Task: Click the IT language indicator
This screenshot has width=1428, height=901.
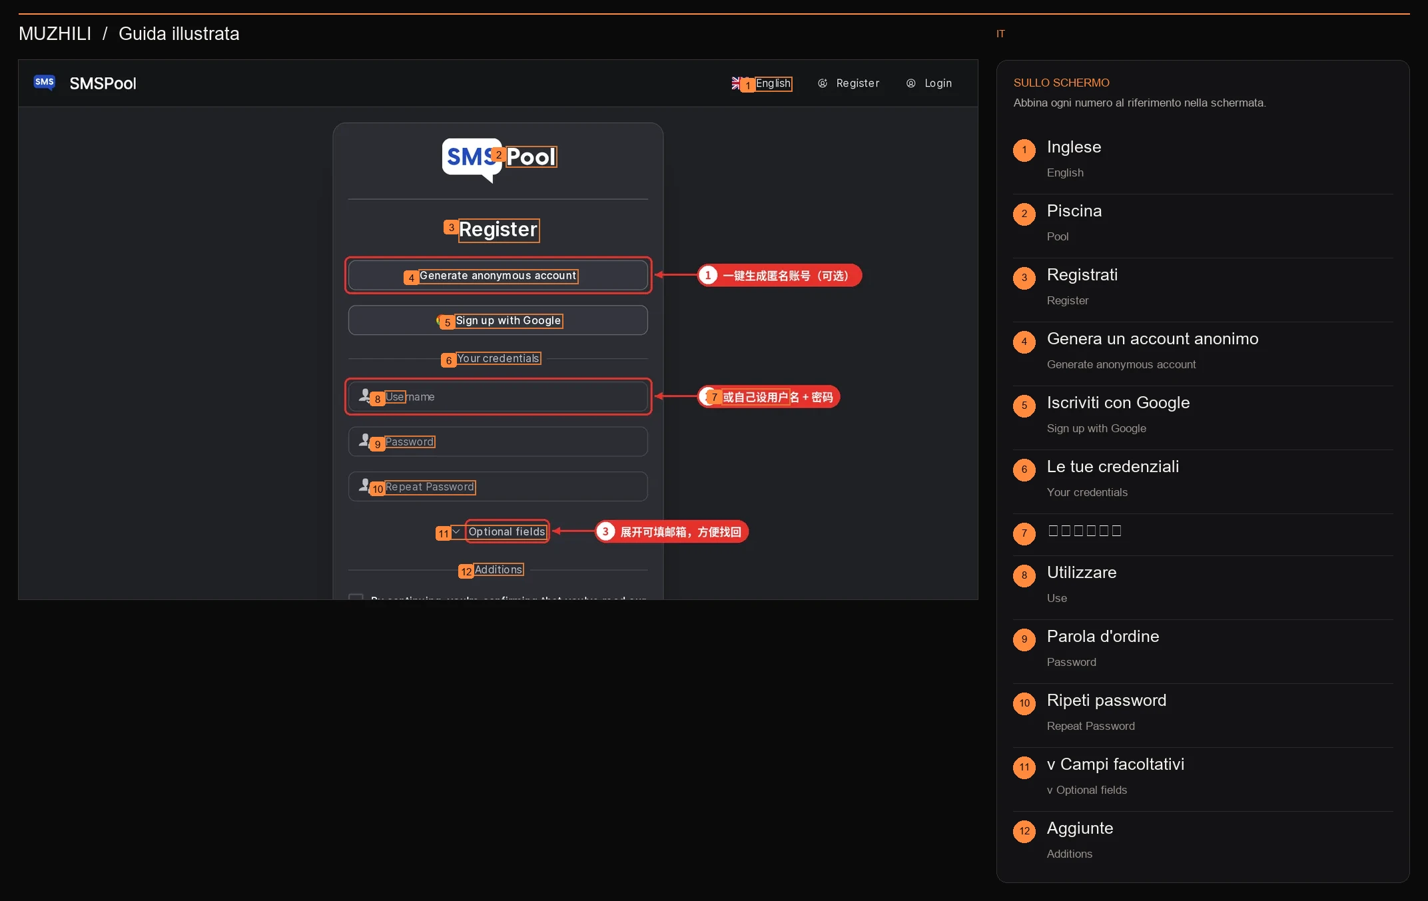Action: (x=1000, y=34)
